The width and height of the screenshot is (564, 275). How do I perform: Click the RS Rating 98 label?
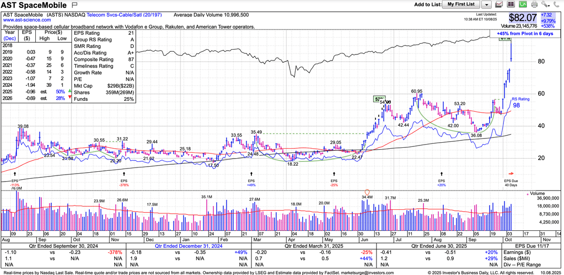[x=521, y=103]
